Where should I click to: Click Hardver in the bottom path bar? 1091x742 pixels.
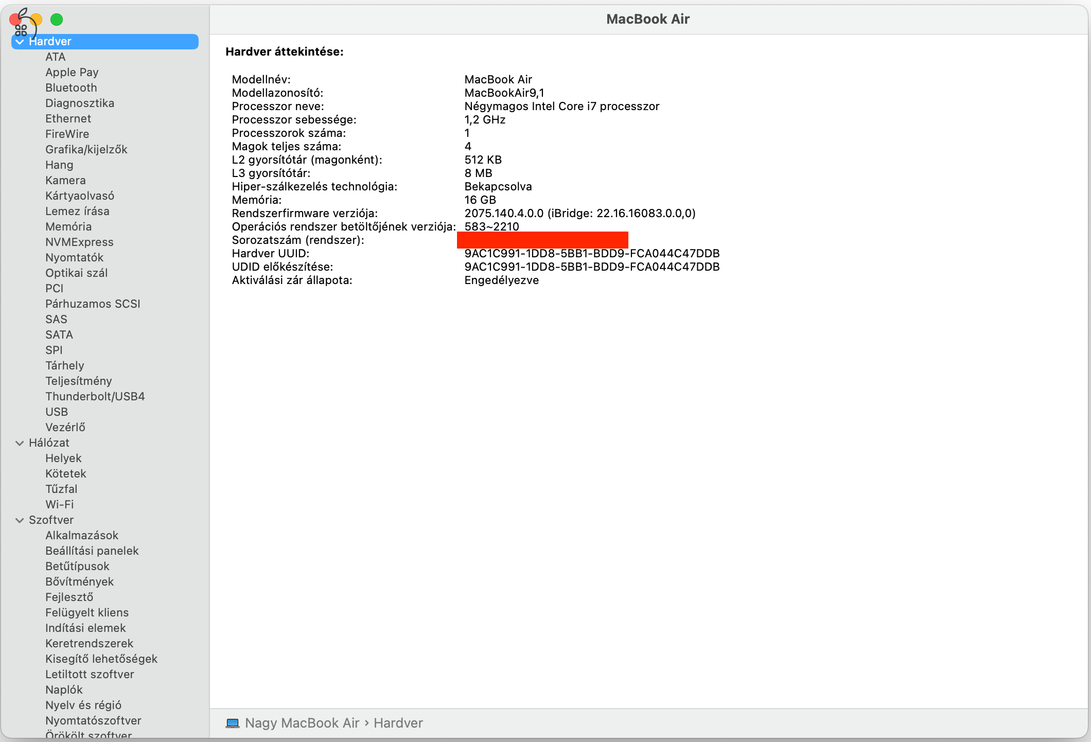click(x=398, y=723)
